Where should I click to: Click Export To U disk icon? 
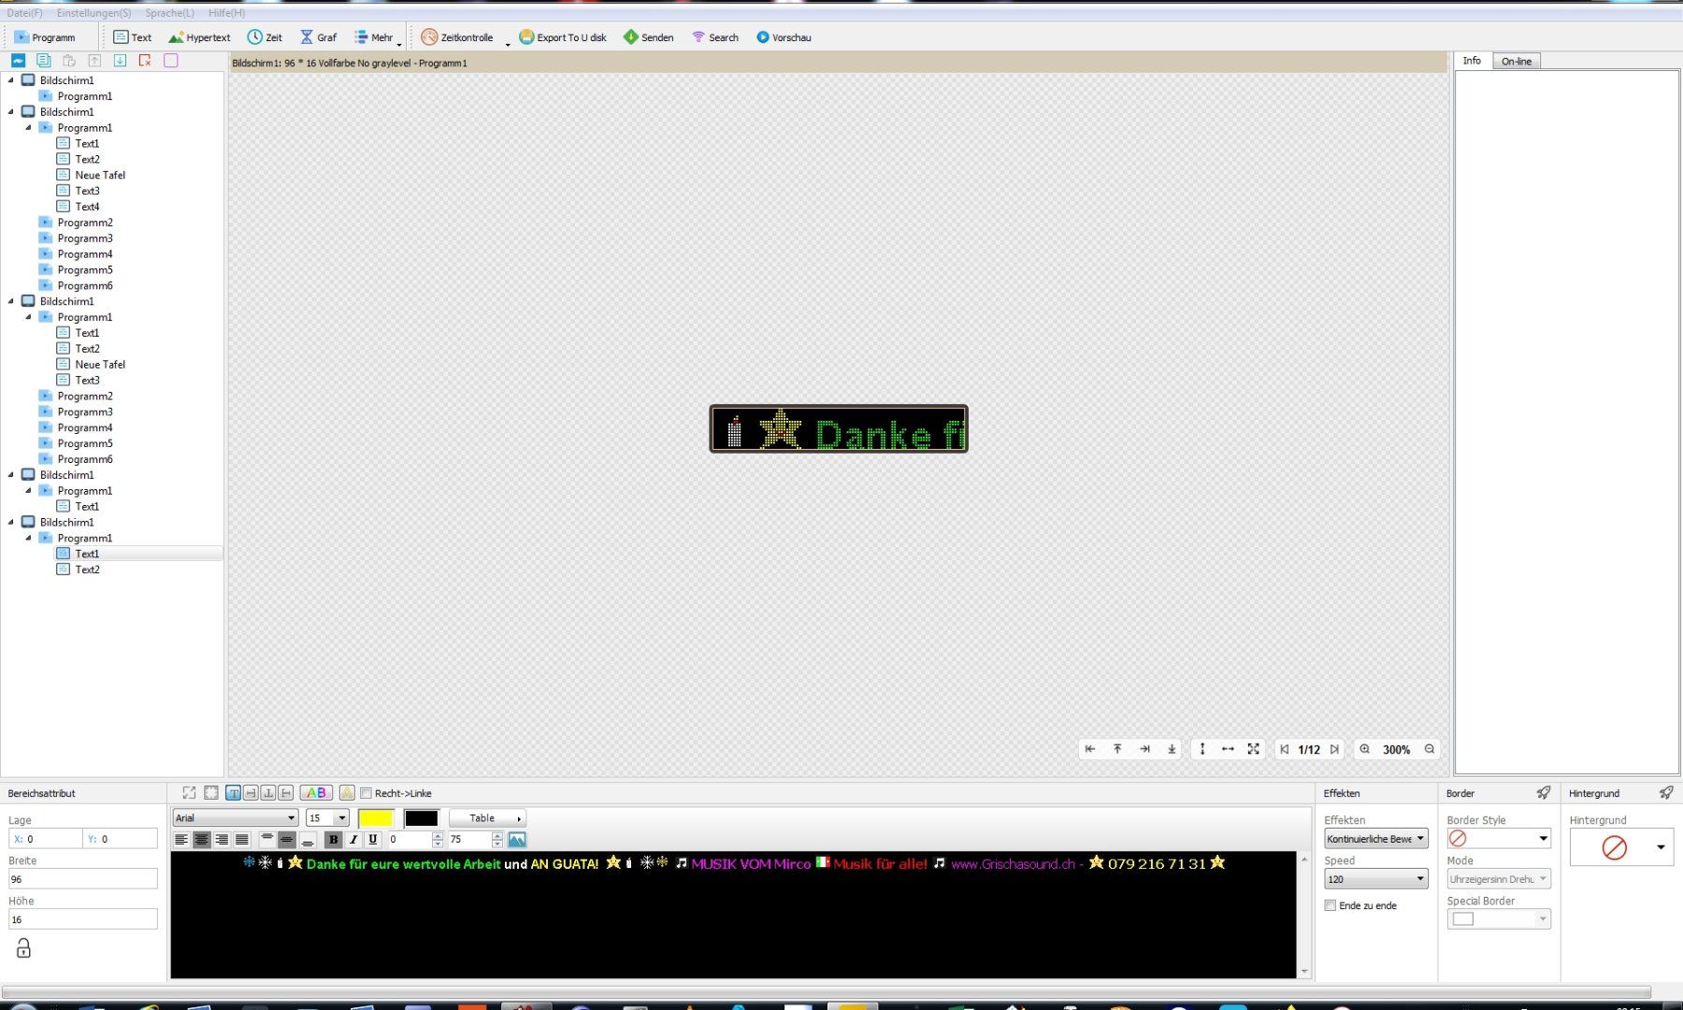[526, 37]
